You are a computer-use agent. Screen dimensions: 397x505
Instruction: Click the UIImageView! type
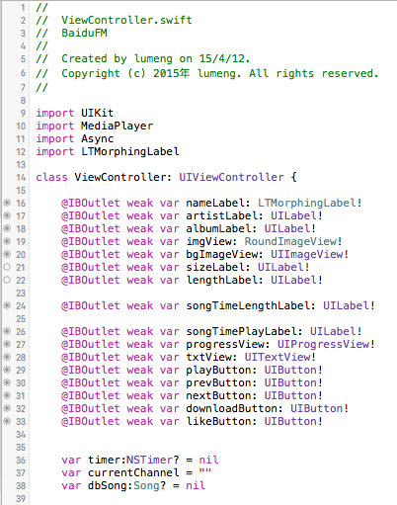[x=310, y=254]
